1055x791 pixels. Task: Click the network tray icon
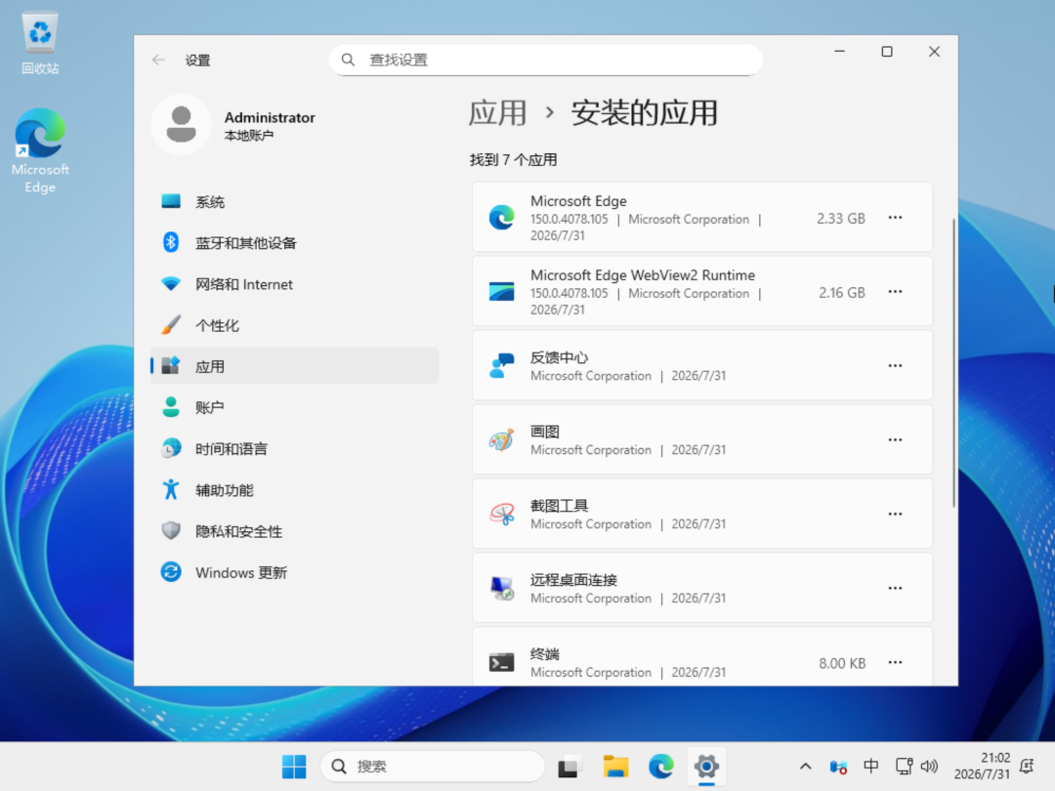(x=904, y=767)
